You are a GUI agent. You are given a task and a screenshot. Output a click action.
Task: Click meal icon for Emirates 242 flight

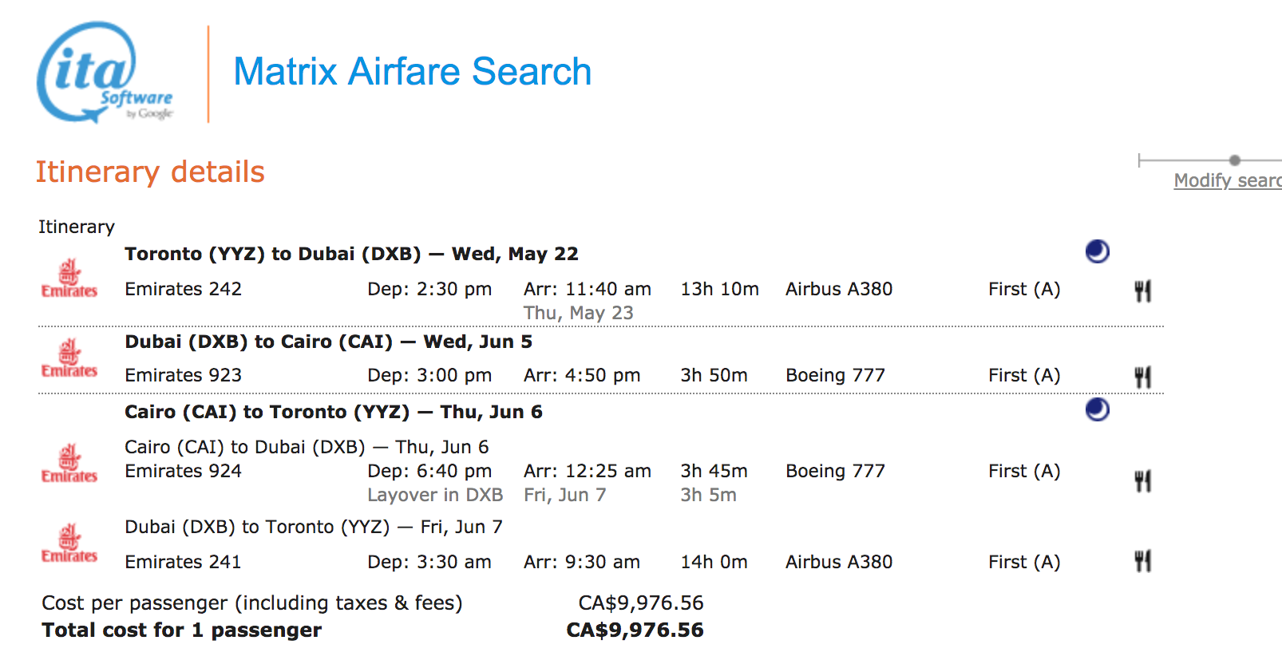coord(1142,290)
